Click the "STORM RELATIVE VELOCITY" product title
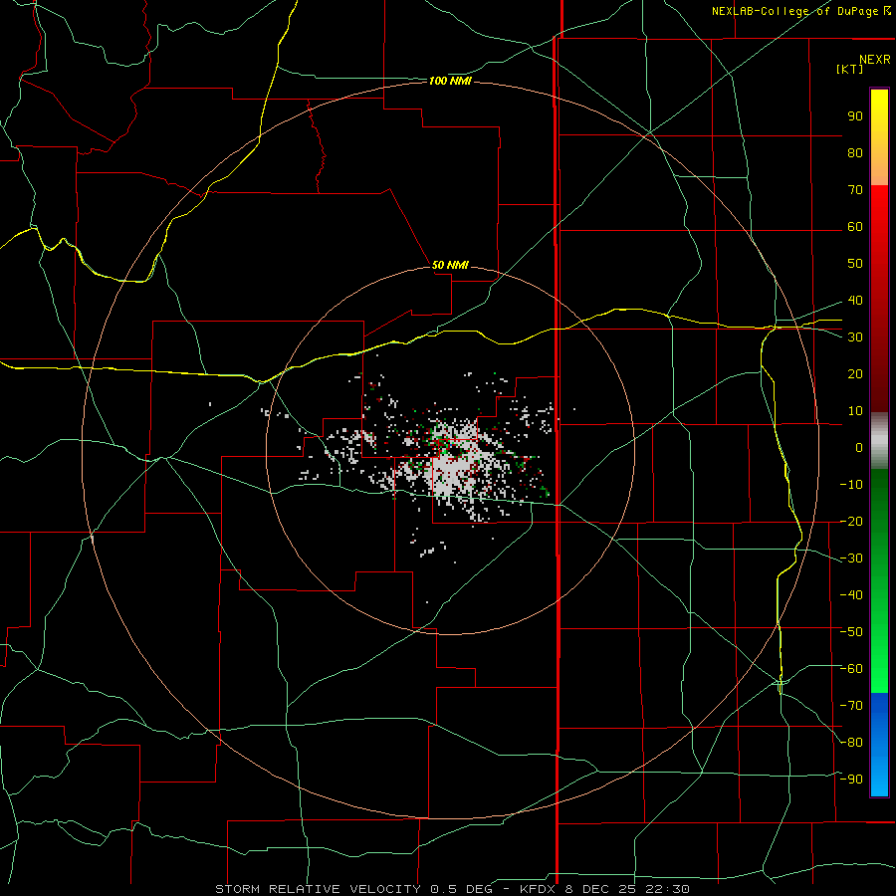 (x=318, y=889)
